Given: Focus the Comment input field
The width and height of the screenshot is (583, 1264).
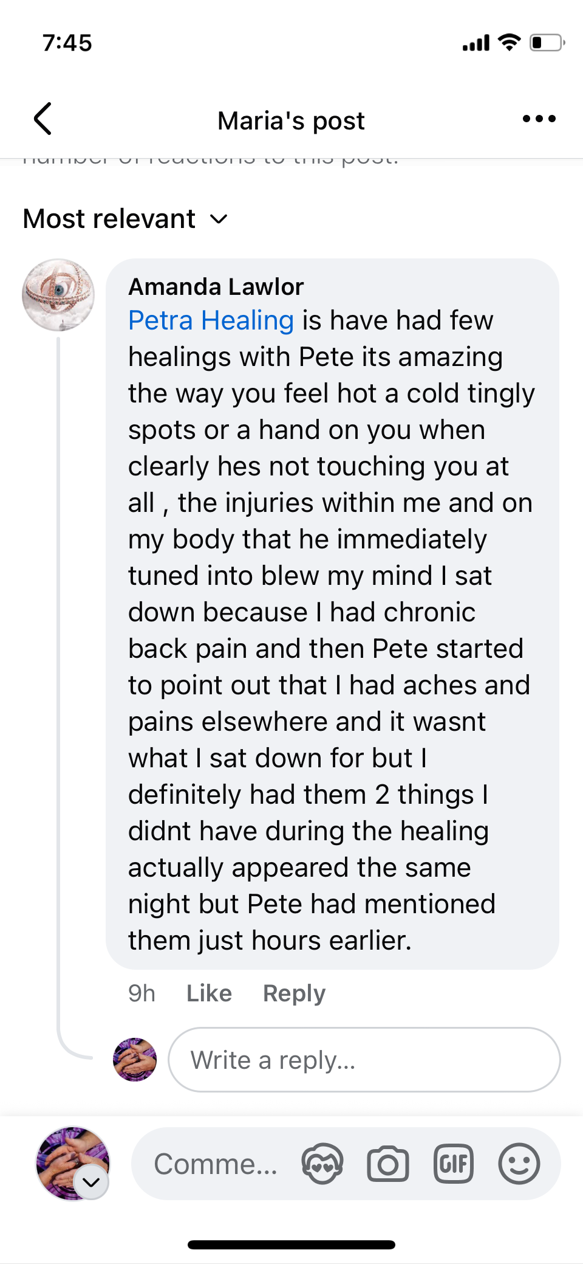Looking at the screenshot, I should tap(216, 1164).
